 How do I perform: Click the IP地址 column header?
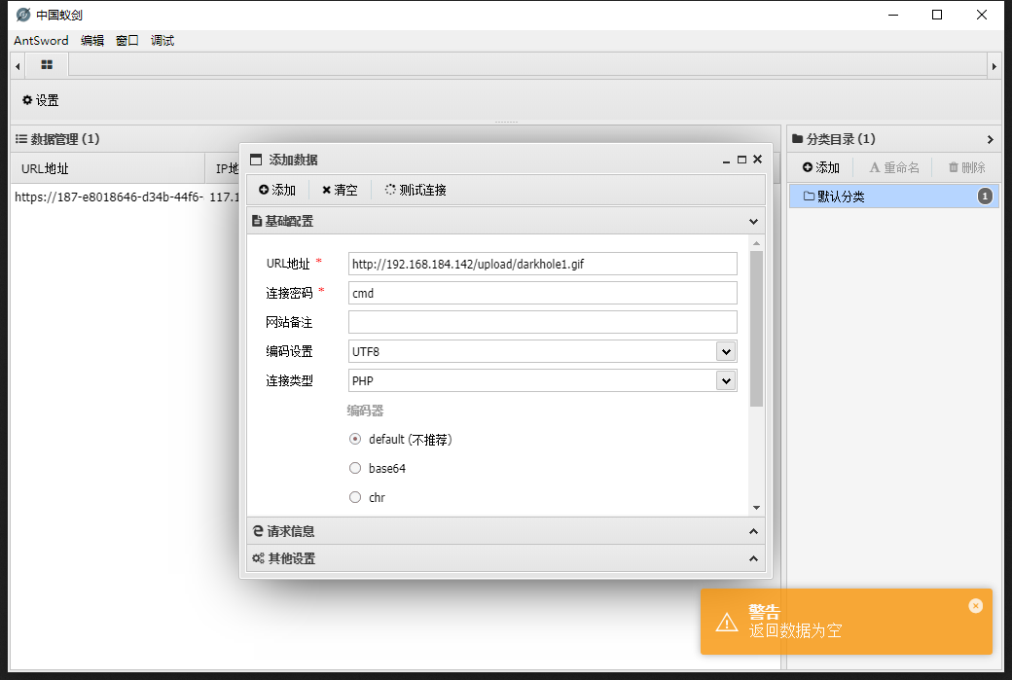227,168
